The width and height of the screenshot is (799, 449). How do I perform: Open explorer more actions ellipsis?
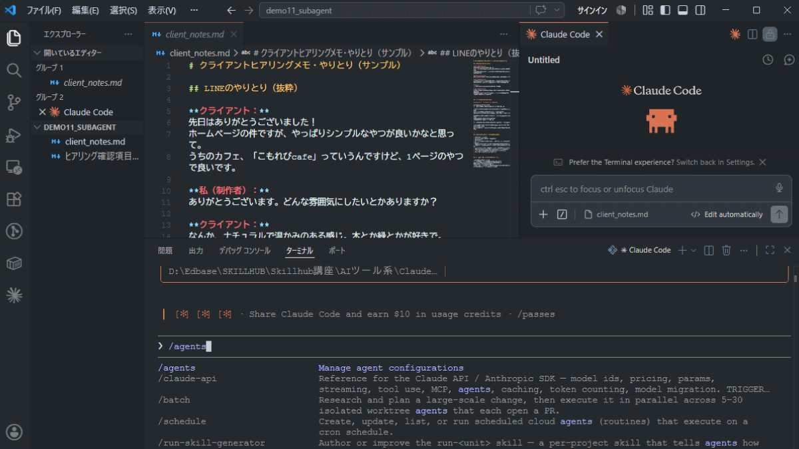coord(128,34)
